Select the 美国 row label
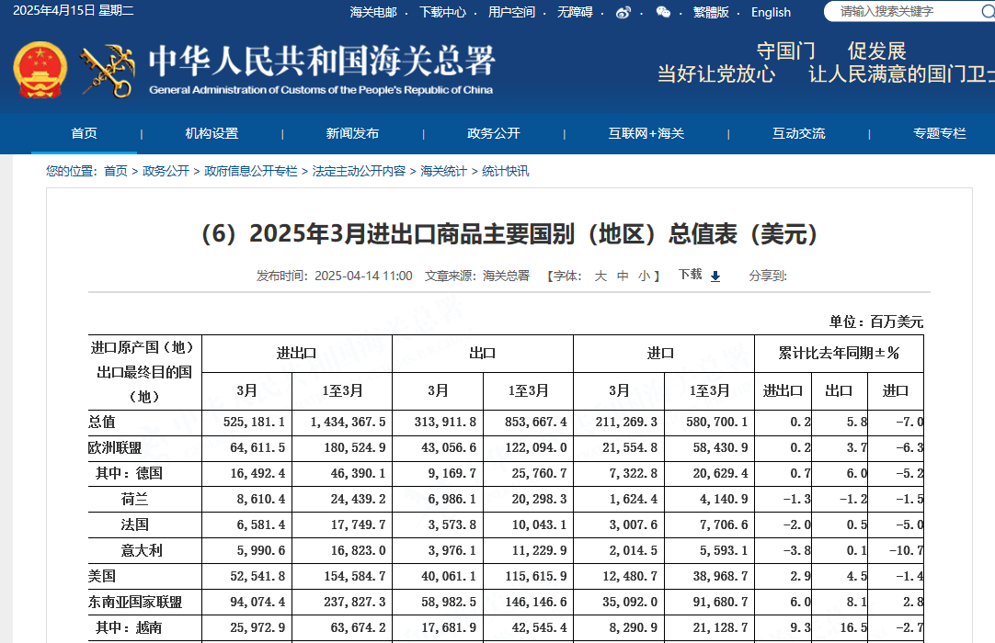The image size is (995, 643). 101,577
